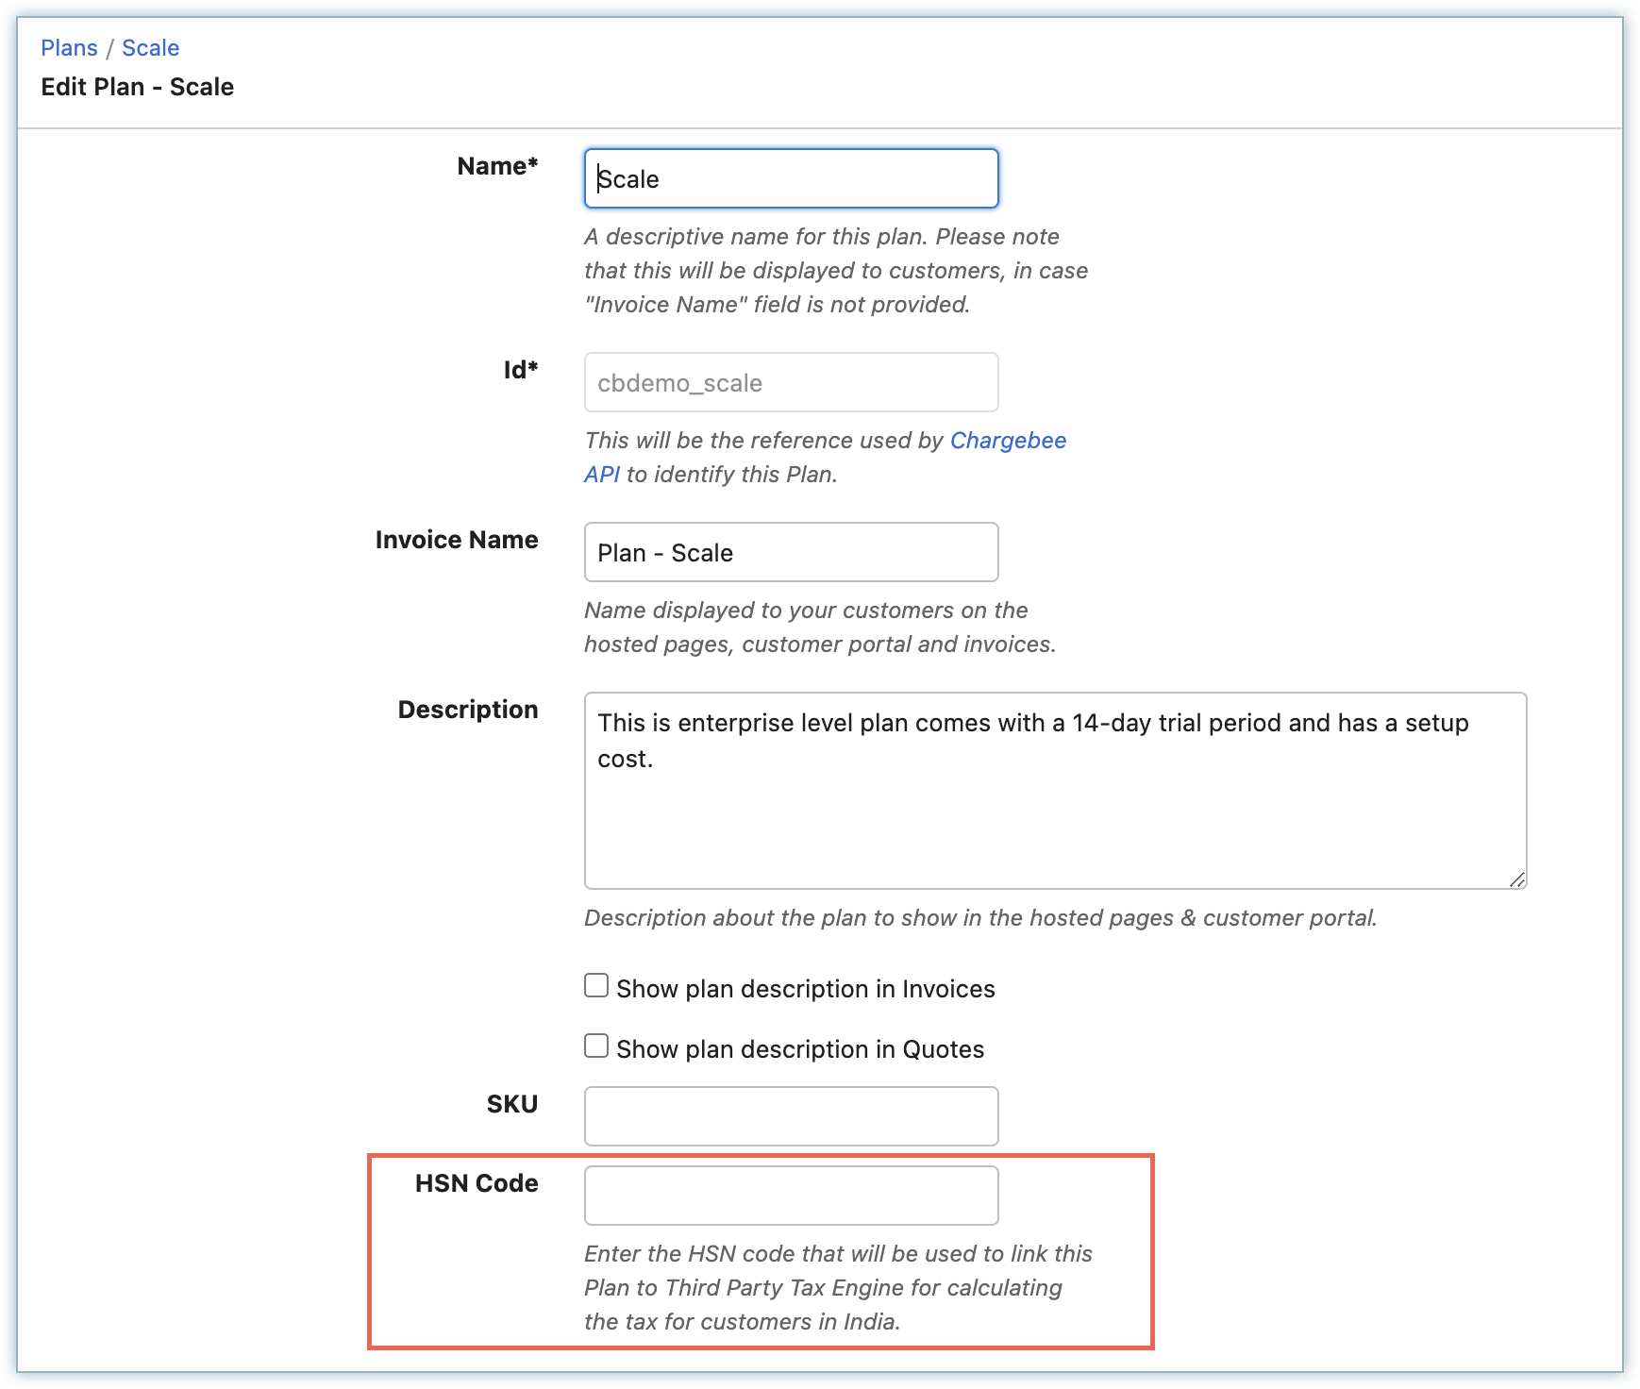Open the Plans breadcrumb link
Viewport: 1640px width, 1389px height.
click(69, 48)
